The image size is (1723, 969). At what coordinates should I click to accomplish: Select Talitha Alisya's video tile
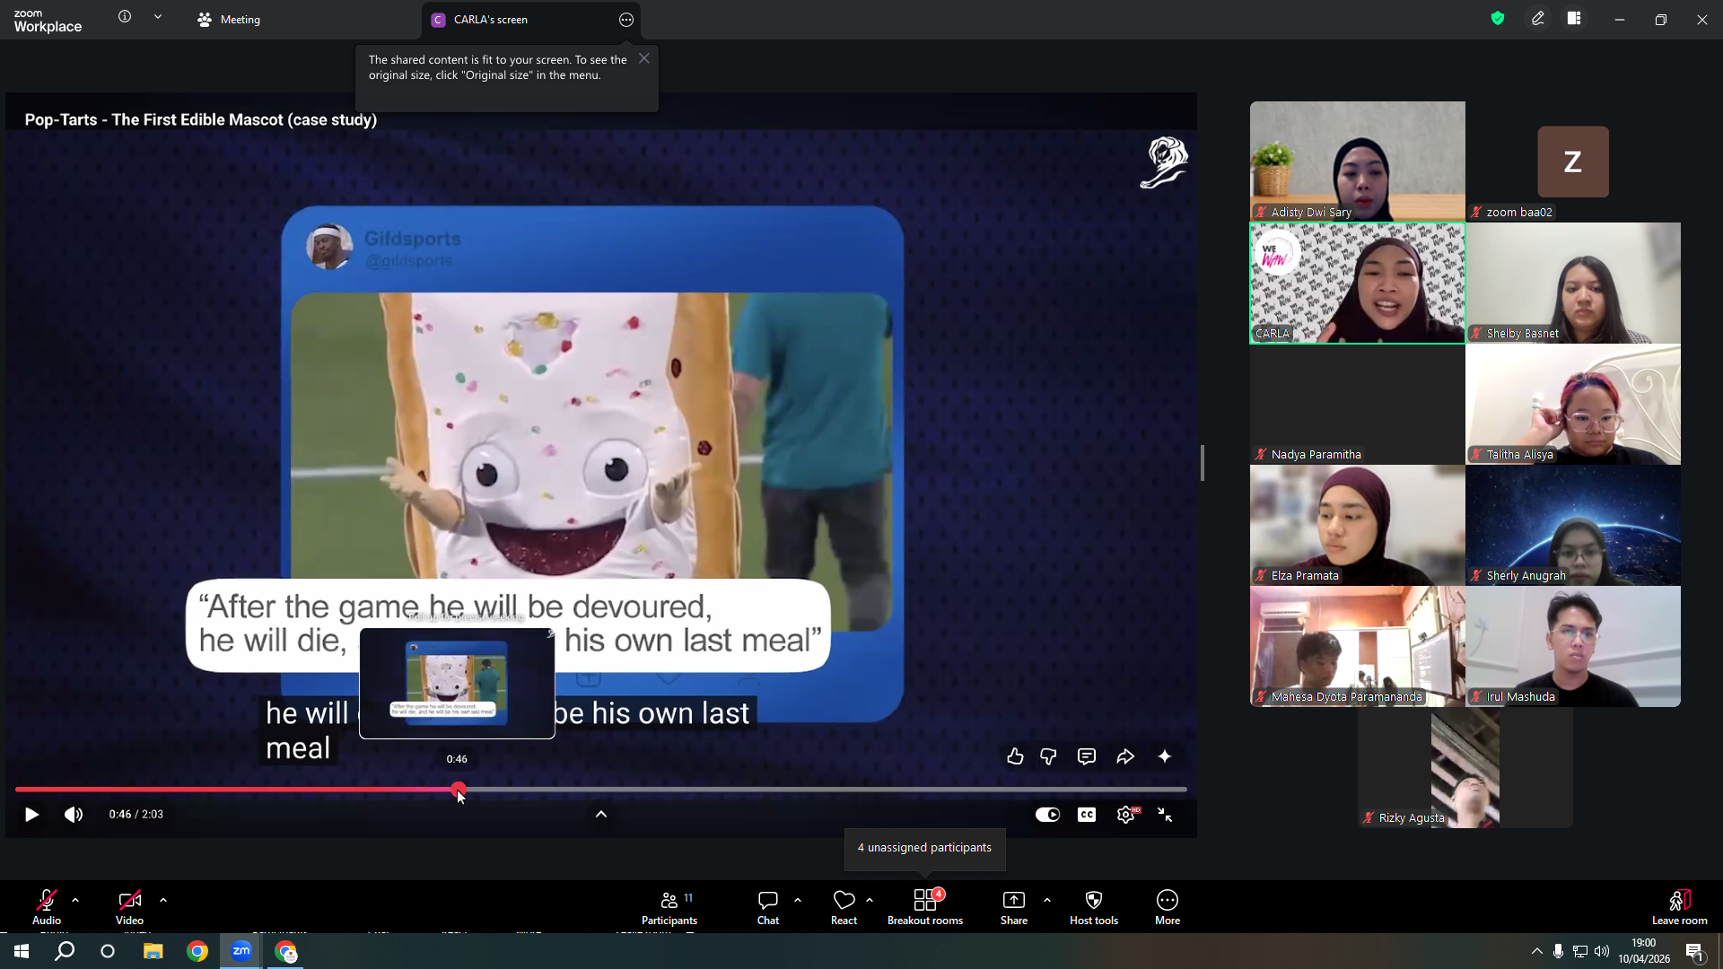(1573, 405)
